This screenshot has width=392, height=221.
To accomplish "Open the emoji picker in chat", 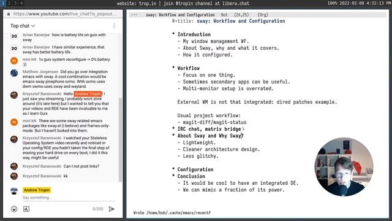I will click(14, 209).
